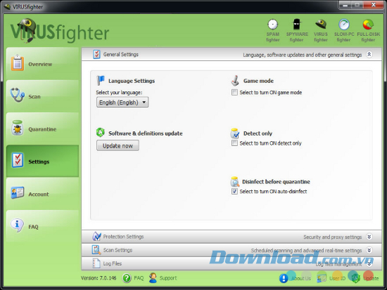Open the User ID link text
The image size is (387, 290).
pos(337,279)
